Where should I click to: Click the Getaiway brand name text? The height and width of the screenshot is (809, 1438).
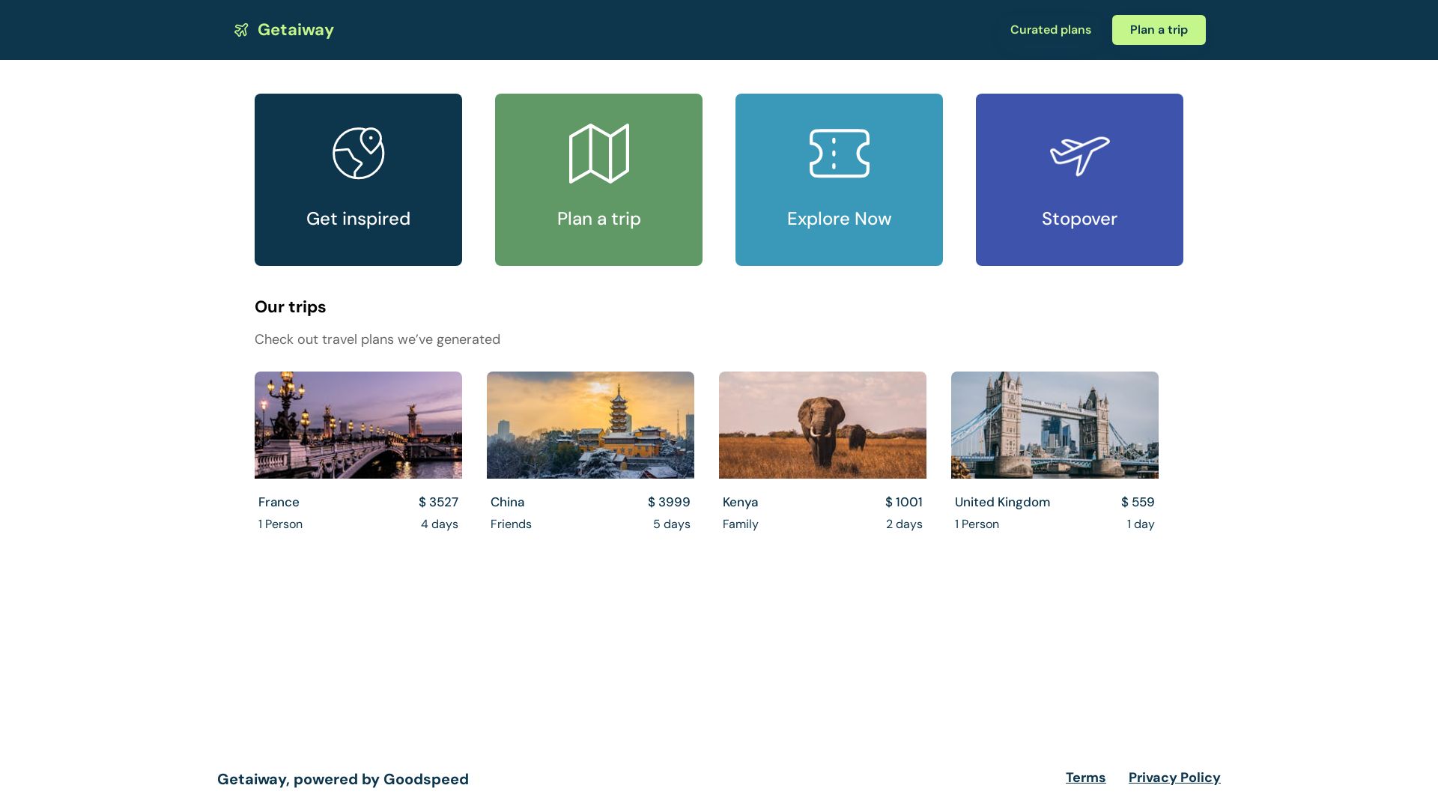pos(295,30)
